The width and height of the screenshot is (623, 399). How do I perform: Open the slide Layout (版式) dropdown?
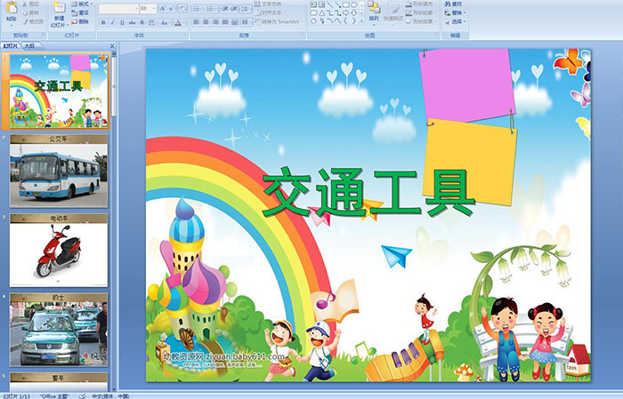(82, 4)
